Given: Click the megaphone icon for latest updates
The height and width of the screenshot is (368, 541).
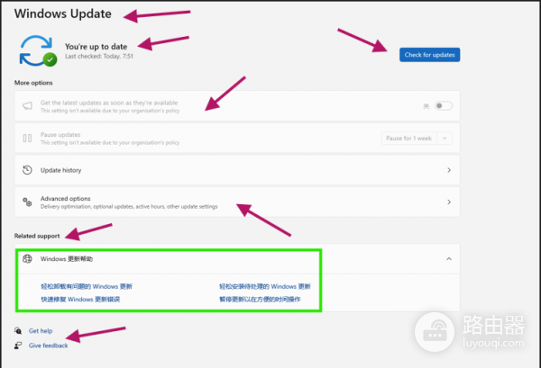Looking at the screenshot, I should [x=27, y=105].
